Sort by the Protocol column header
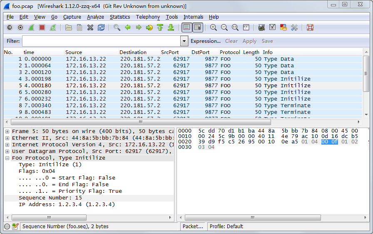Image resolution: width=373 pixels, height=234 pixels. click(230, 52)
